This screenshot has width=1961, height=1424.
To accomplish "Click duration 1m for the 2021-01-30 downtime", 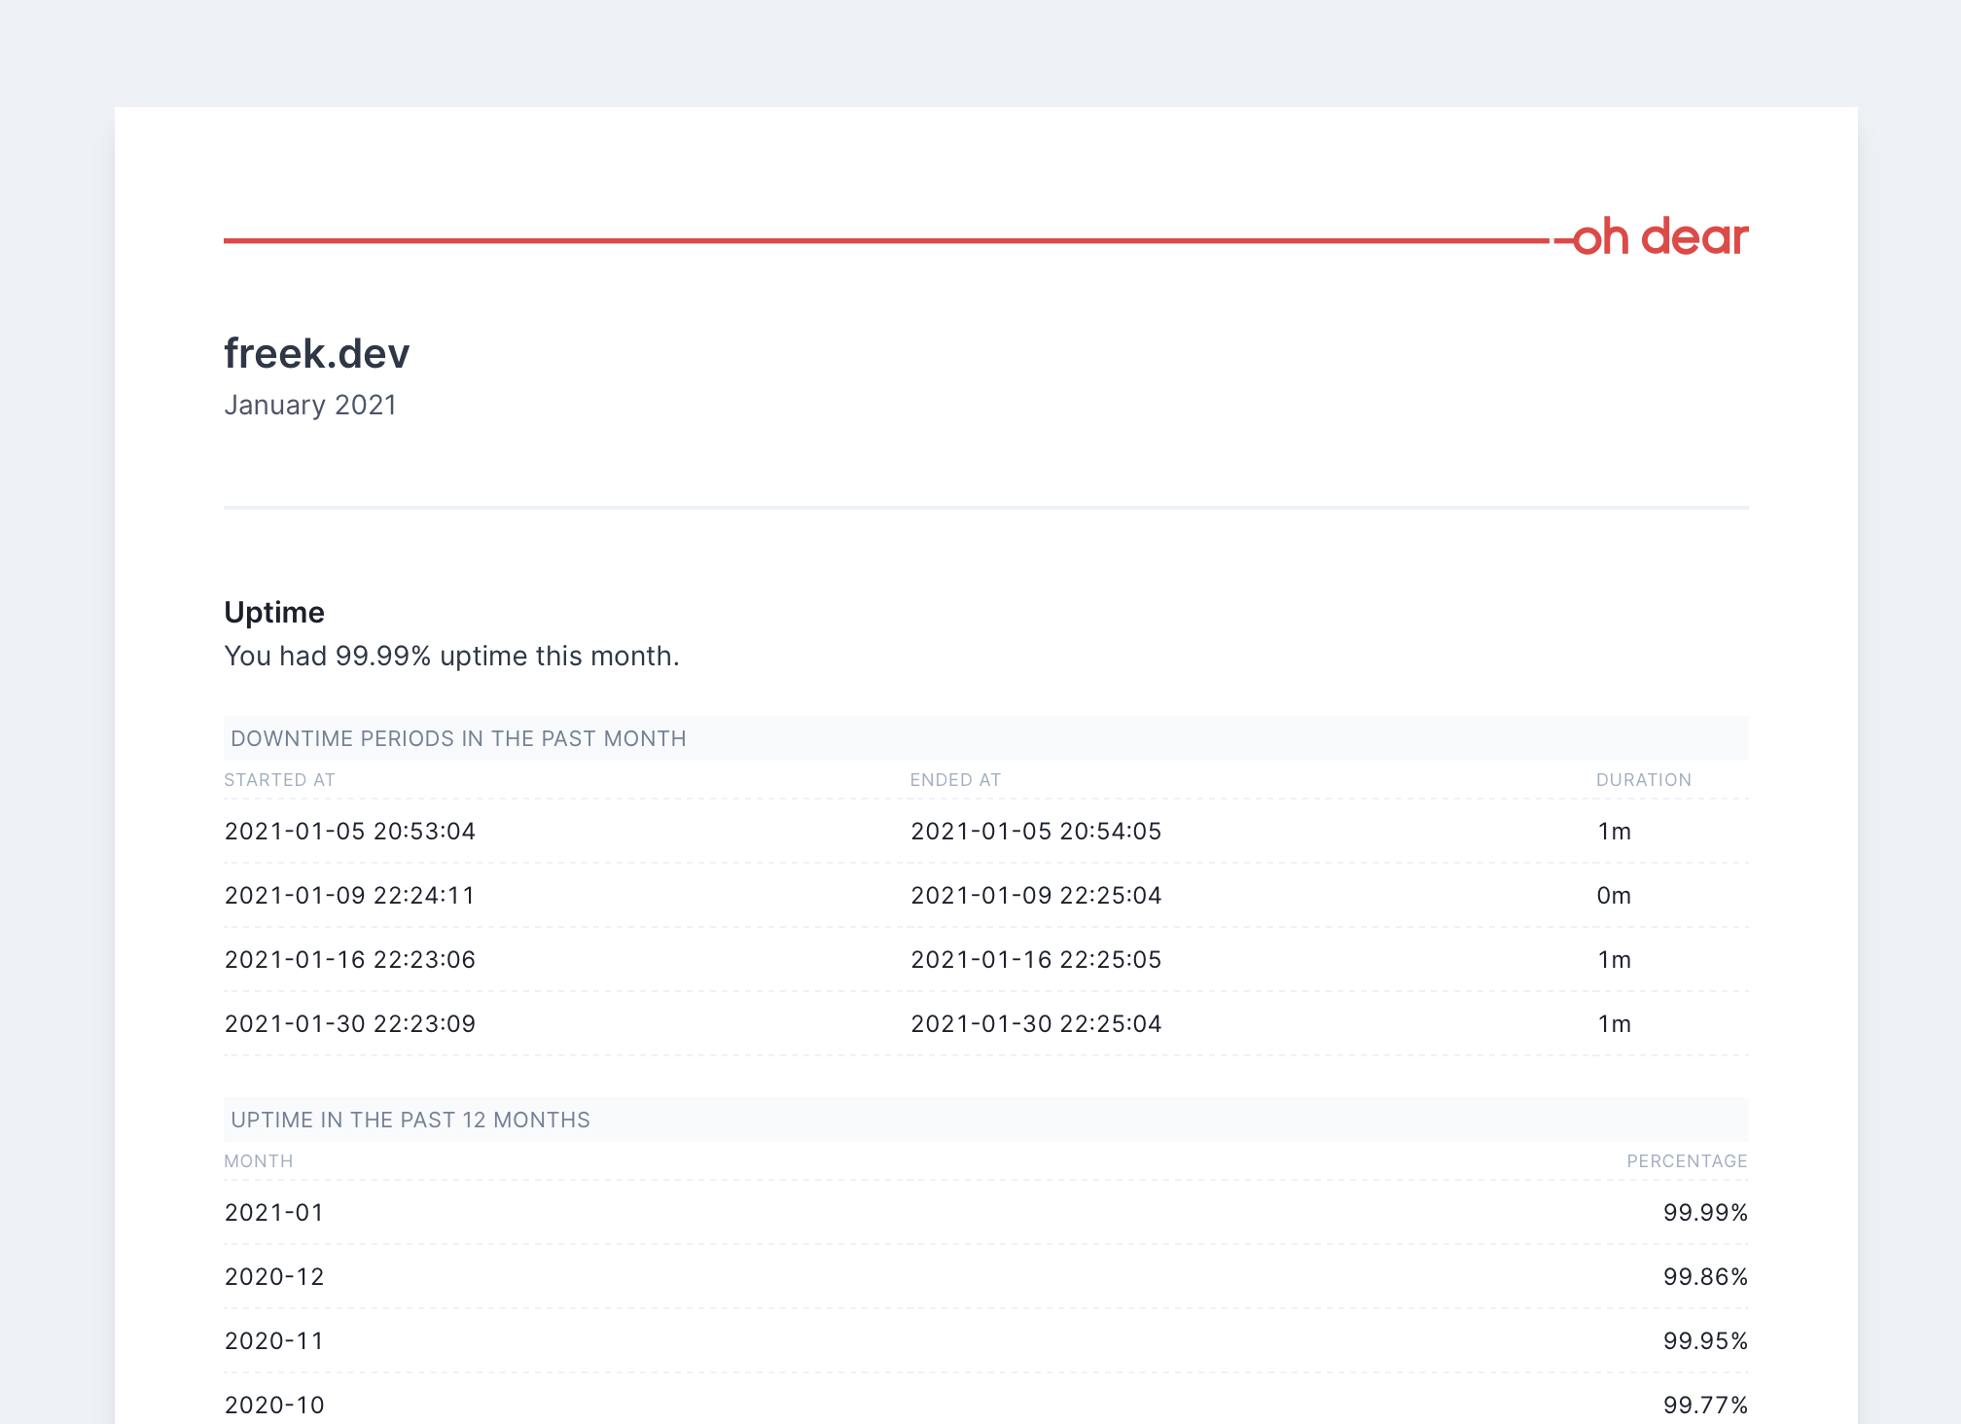I will (1614, 1024).
